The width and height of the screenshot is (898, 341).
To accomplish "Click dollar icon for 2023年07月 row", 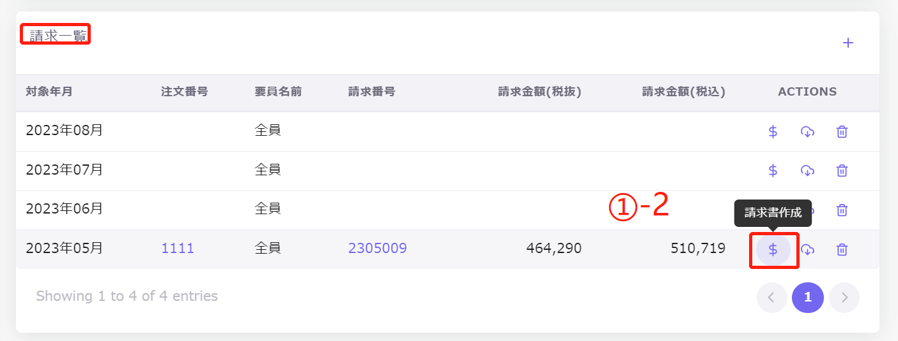I will [x=773, y=171].
